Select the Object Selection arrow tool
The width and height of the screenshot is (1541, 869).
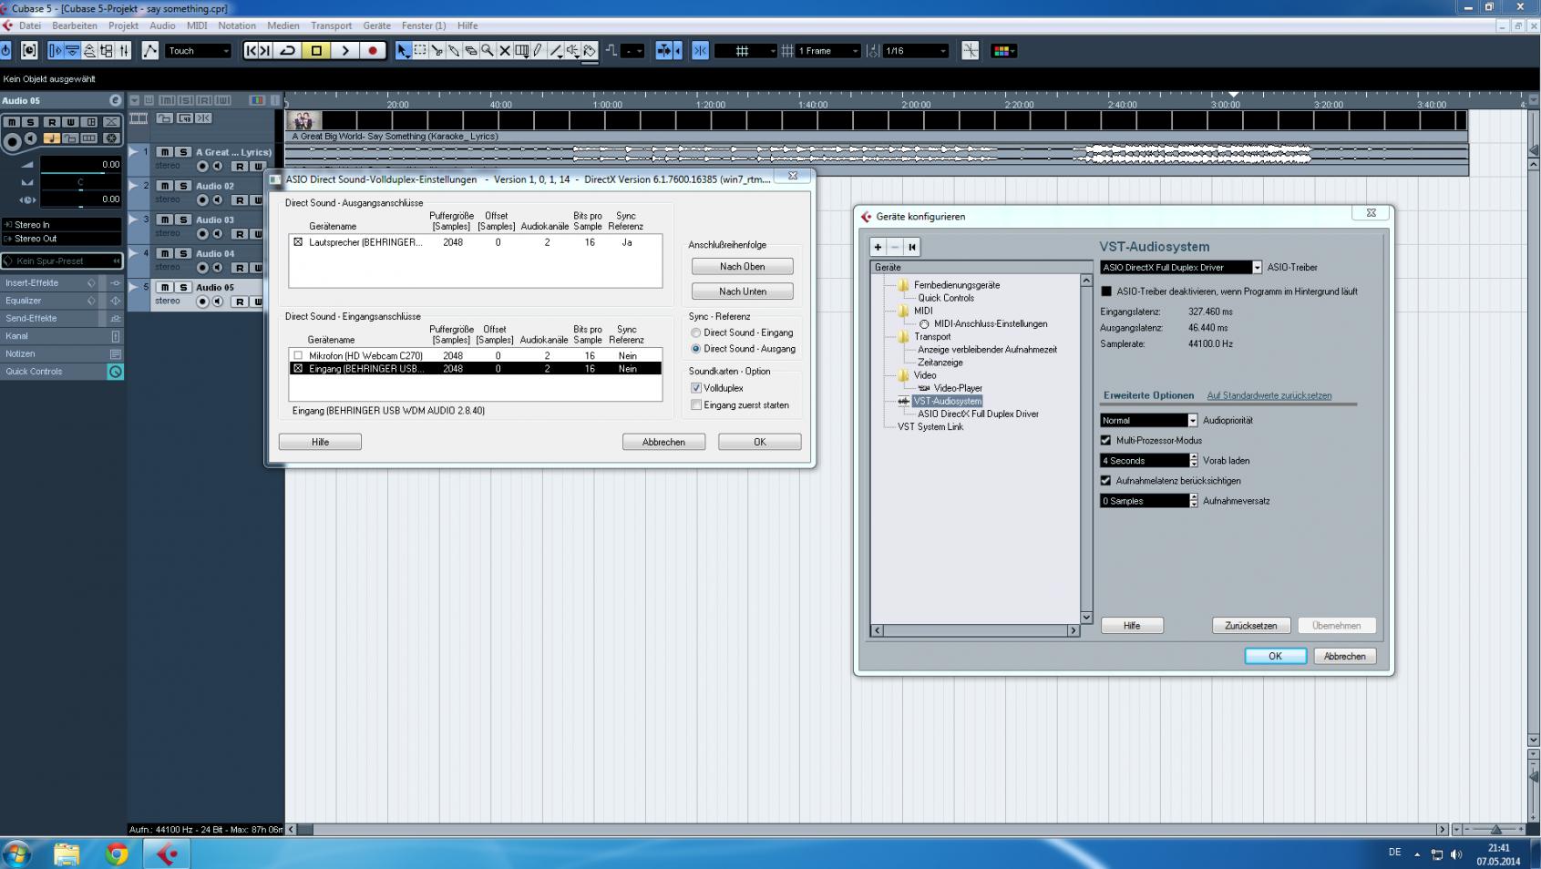[x=404, y=51]
